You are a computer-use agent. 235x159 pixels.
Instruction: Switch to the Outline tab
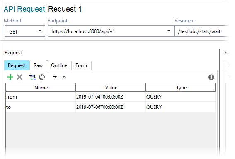pos(59,65)
